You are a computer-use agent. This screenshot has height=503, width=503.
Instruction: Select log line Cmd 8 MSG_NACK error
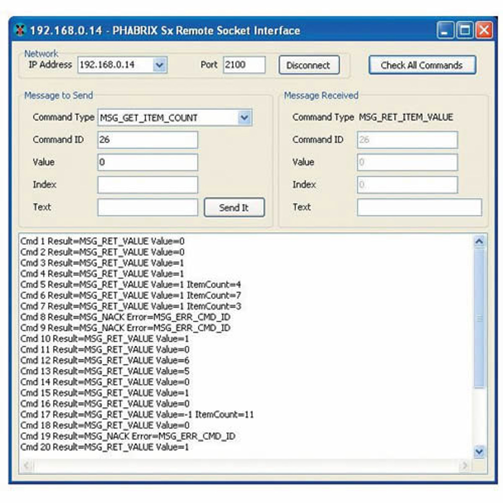point(125,317)
